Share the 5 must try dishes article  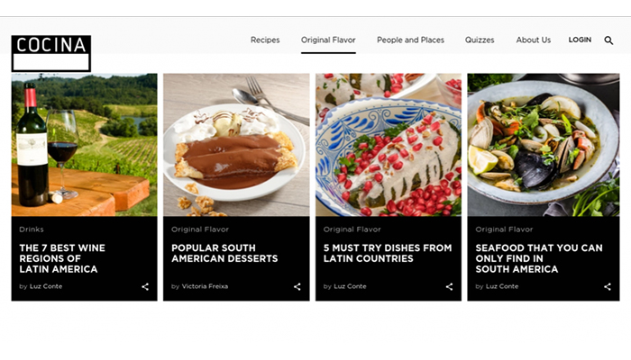point(450,287)
